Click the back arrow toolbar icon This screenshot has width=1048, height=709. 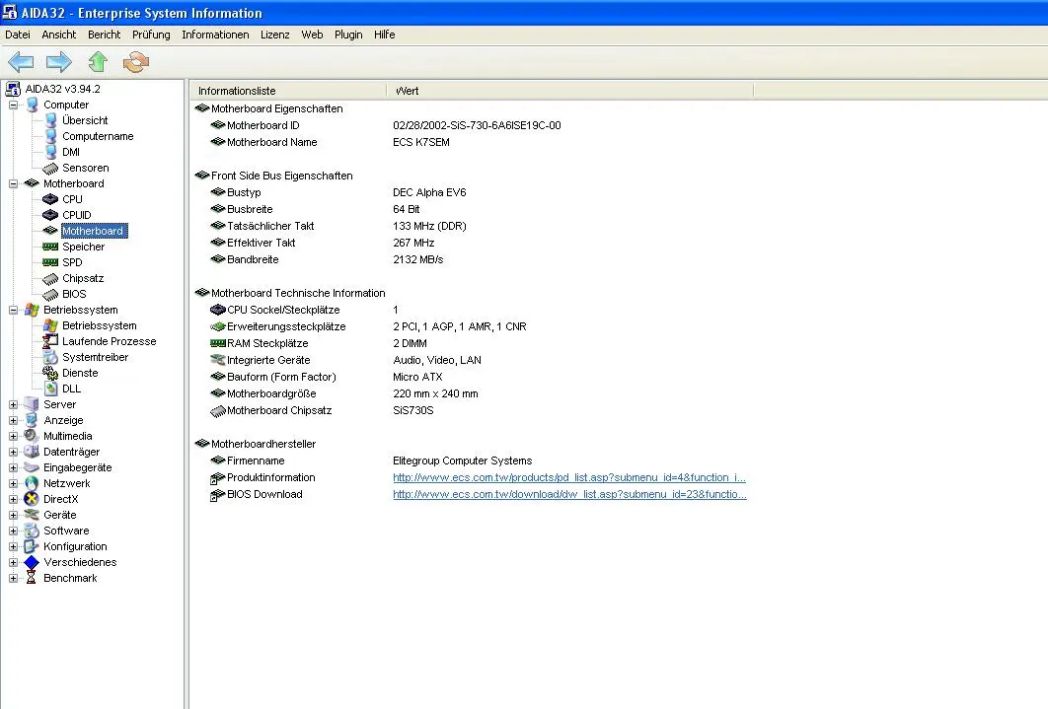[21, 62]
